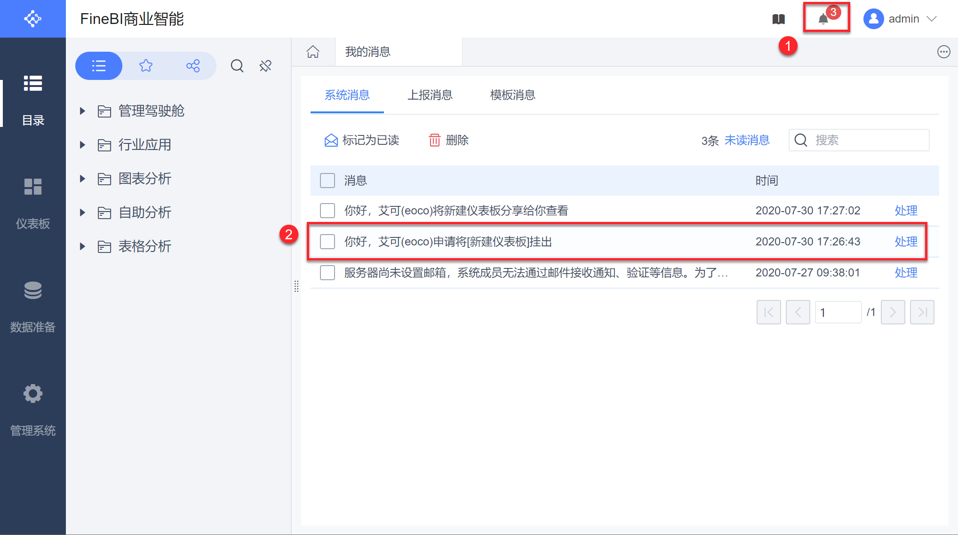Click 处理 link for 挂出 request
Image resolution: width=958 pixels, height=535 pixels.
pyautogui.click(x=906, y=242)
